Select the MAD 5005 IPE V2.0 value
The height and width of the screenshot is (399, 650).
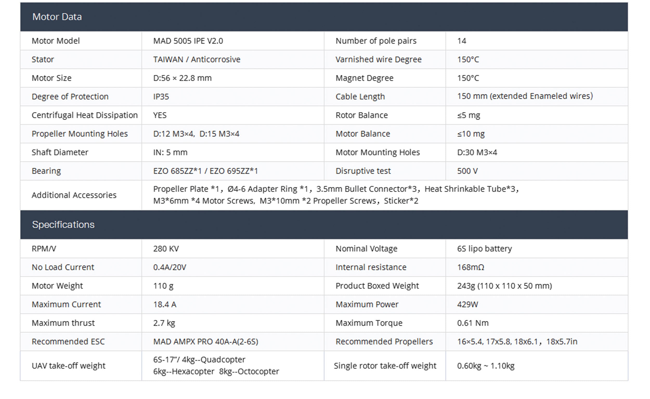188,41
